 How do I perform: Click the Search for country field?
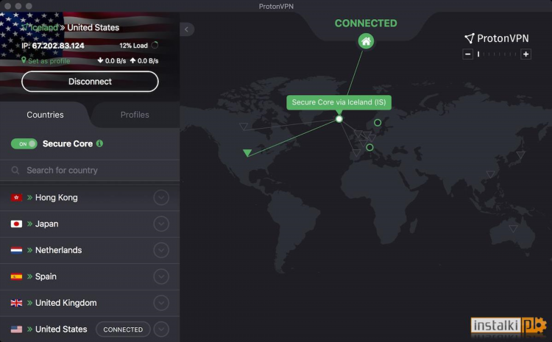pos(90,171)
